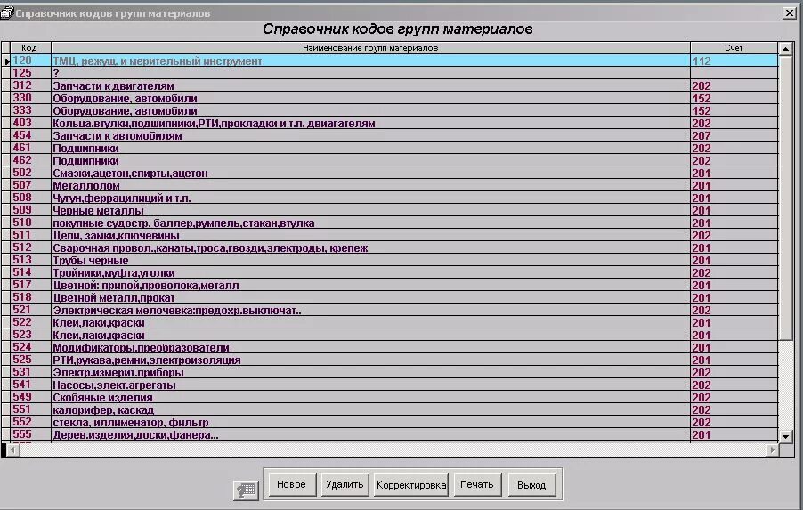Click account cell 207 in row 454
This screenshot has height=510, width=803.
(734, 135)
